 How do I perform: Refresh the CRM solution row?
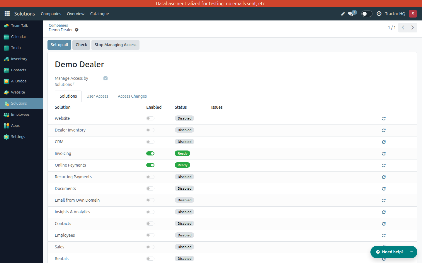[384, 142]
